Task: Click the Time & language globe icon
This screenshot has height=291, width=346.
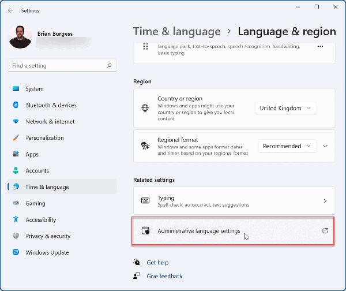Action: coord(16,186)
